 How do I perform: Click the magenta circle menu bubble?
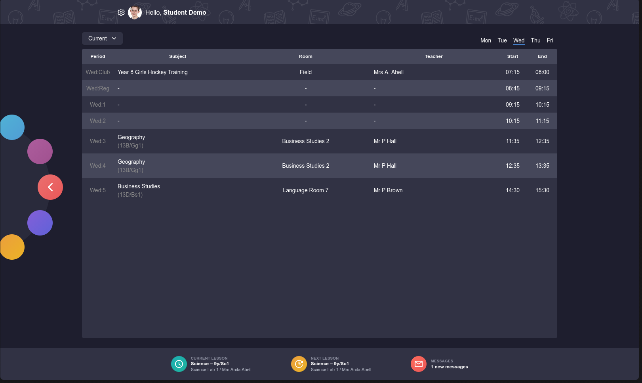click(40, 151)
